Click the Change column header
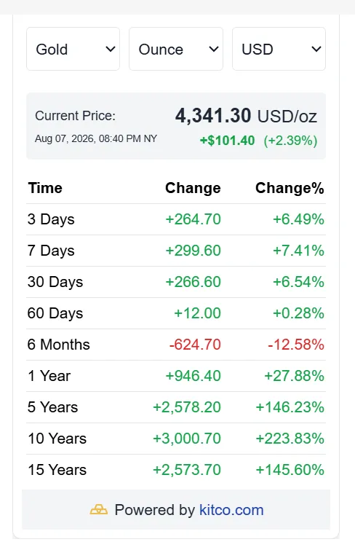This screenshot has height=542, width=355. (x=193, y=188)
